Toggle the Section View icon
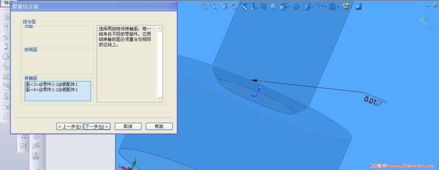The width and height of the screenshot is (439, 170). 264,7
